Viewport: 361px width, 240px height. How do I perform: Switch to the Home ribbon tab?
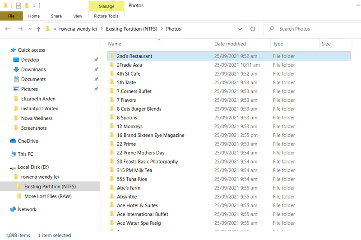(x=34, y=16)
